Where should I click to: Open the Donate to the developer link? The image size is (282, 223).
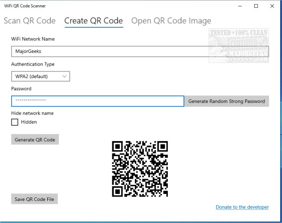tap(242, 207)
